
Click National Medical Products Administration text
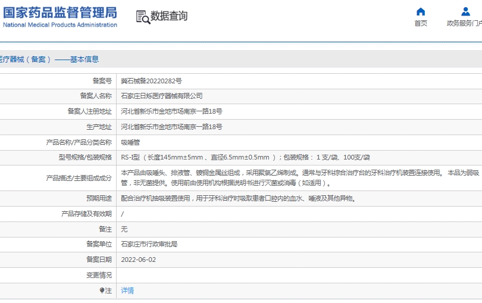click(60, 25)
